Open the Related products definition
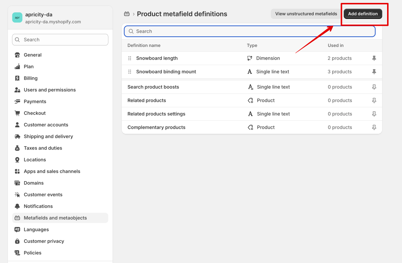The height and width of the screenshot is (263, 402). coord(147,100)
